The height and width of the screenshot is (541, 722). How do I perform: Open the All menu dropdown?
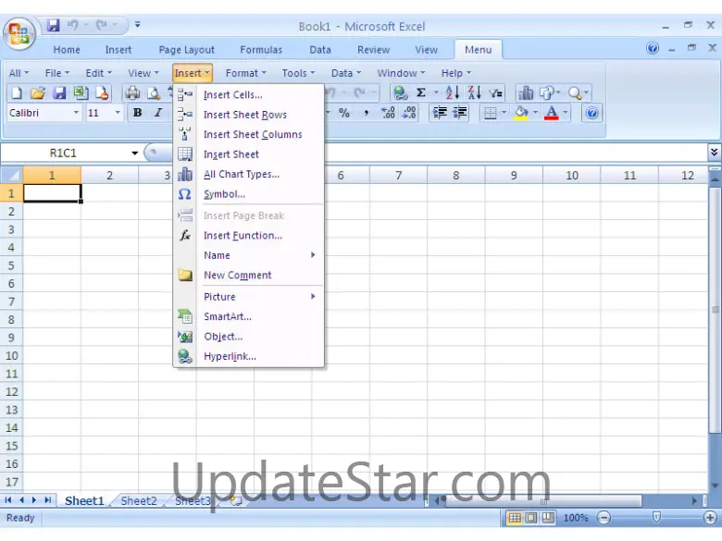19,73
